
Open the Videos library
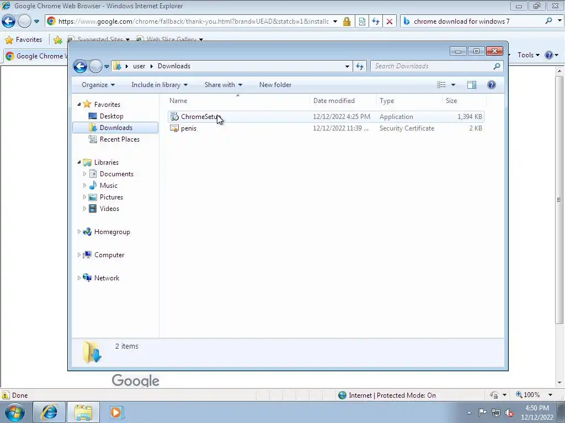[x=109, y=209]
